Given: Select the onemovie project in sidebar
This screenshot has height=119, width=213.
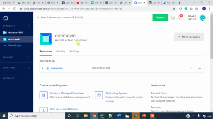Looking at the screenshot, I should [17, 39].
